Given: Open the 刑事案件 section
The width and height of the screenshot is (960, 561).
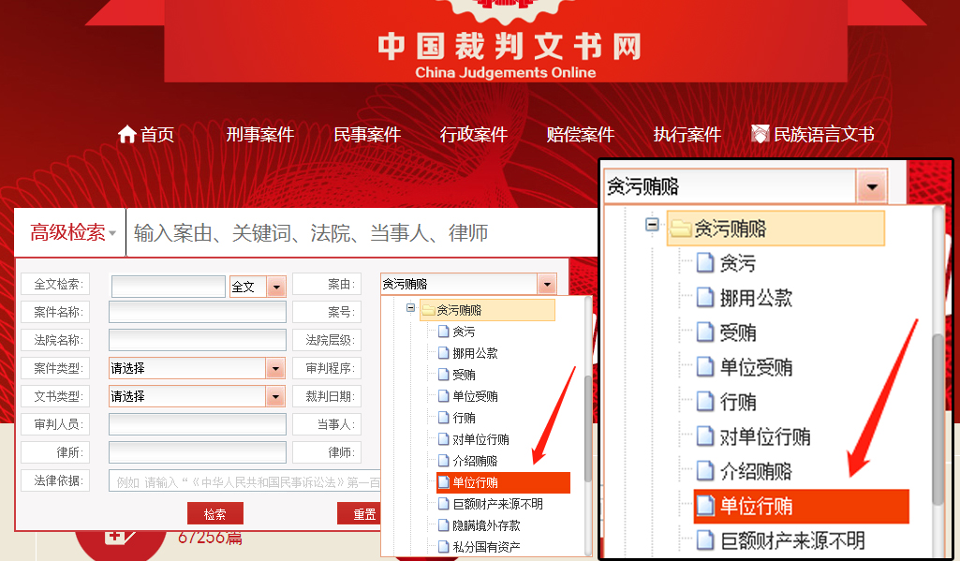Looking at the screenshot, I should tap(260, 134).
